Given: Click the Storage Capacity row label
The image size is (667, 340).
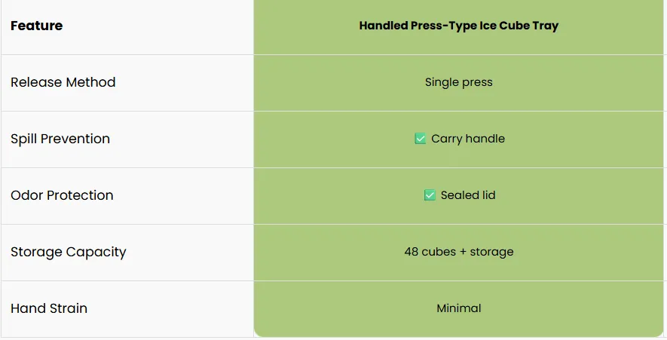Looking at the screenshot, I should [69, 252].
